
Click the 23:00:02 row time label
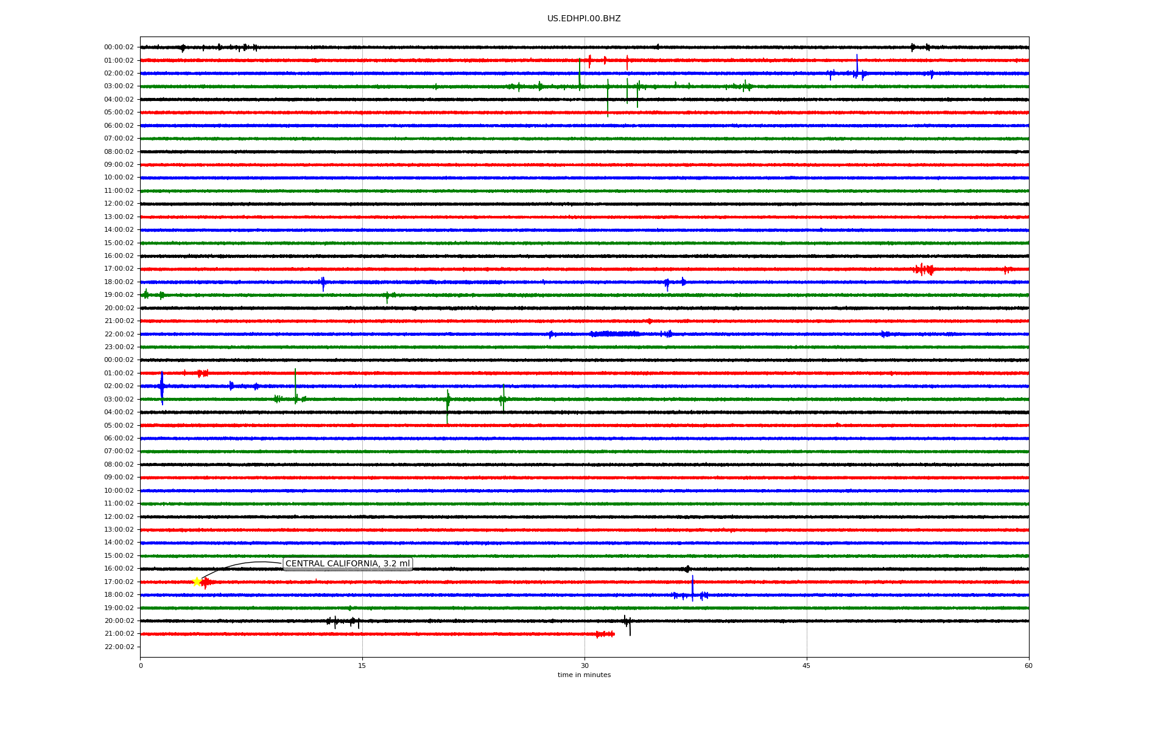tap(119, 347)
